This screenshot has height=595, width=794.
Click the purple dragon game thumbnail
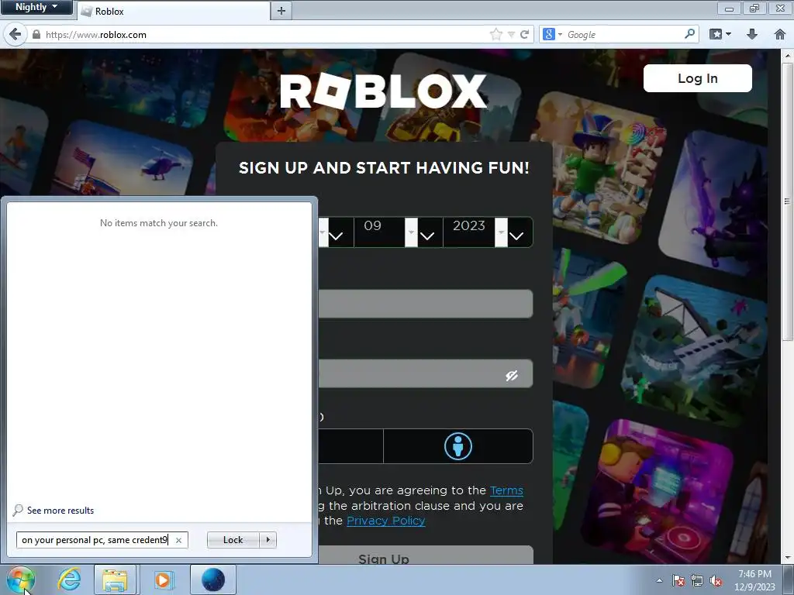(x=714, y=202)
